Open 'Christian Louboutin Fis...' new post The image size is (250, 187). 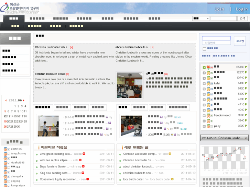pos(138,160)
